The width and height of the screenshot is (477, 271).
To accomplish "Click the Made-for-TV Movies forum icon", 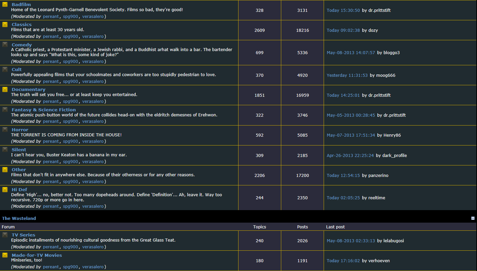I will (5, 255).
